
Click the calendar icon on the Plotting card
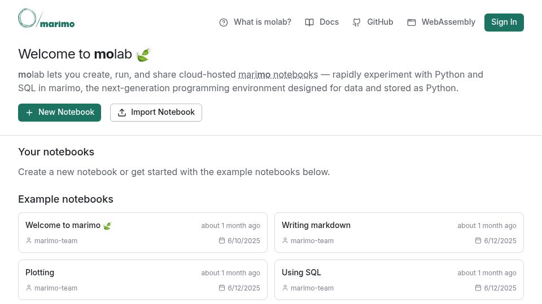point(222,288)
